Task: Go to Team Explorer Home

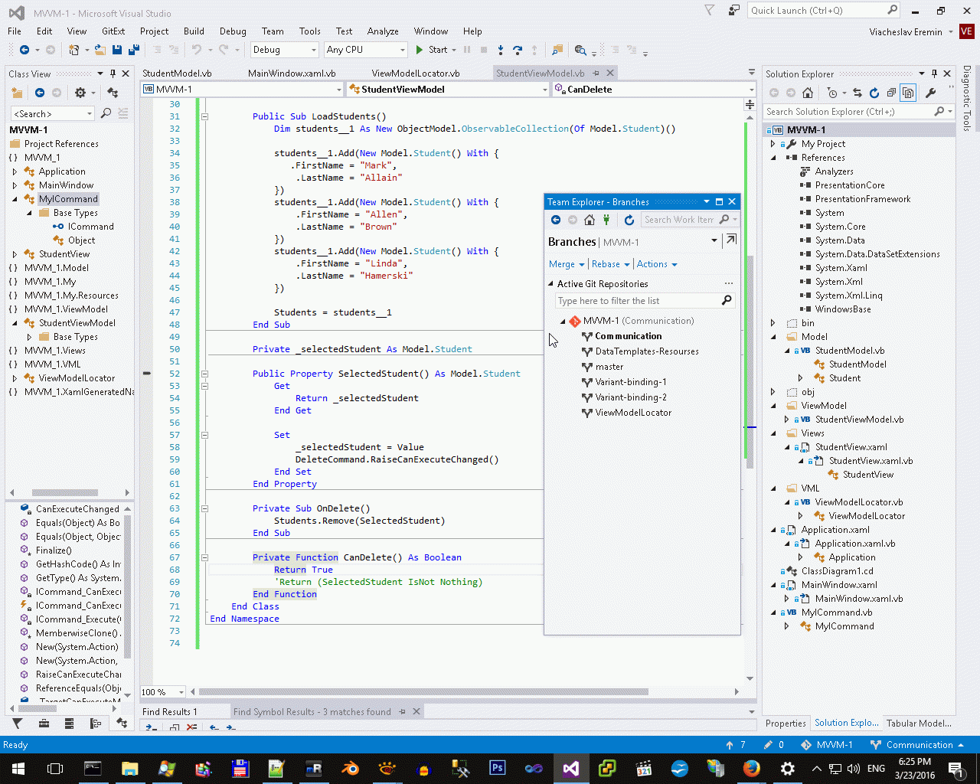Action: tap(589, 220)
